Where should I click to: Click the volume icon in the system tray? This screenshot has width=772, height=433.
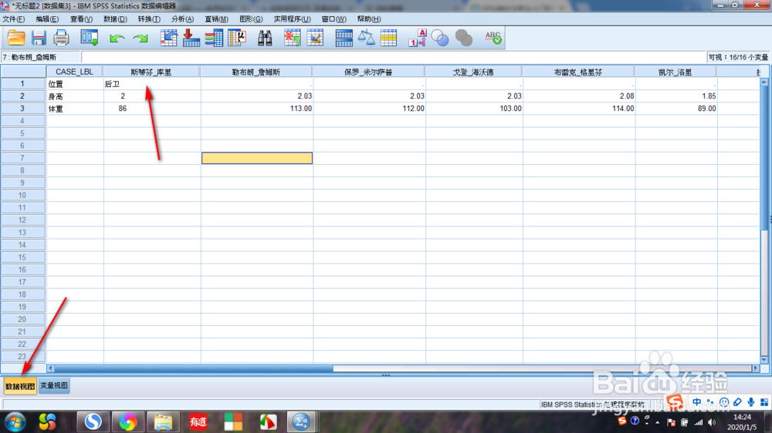[x=712, y=422]
